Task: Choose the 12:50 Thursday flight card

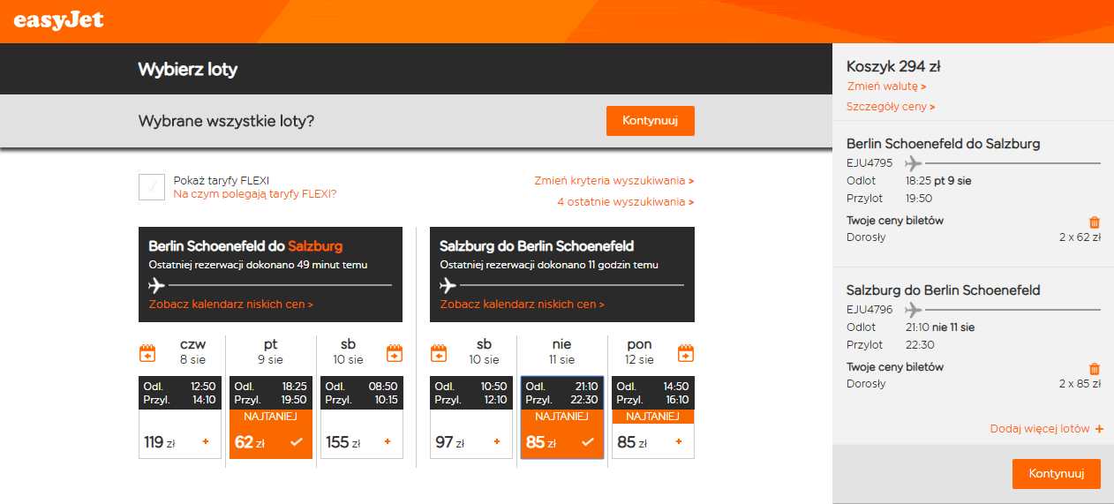Action: pos(179,417)
